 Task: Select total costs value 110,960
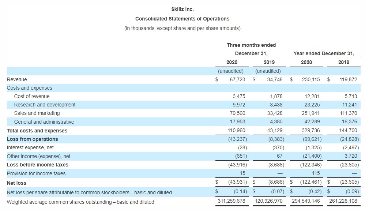coord(236,130)
